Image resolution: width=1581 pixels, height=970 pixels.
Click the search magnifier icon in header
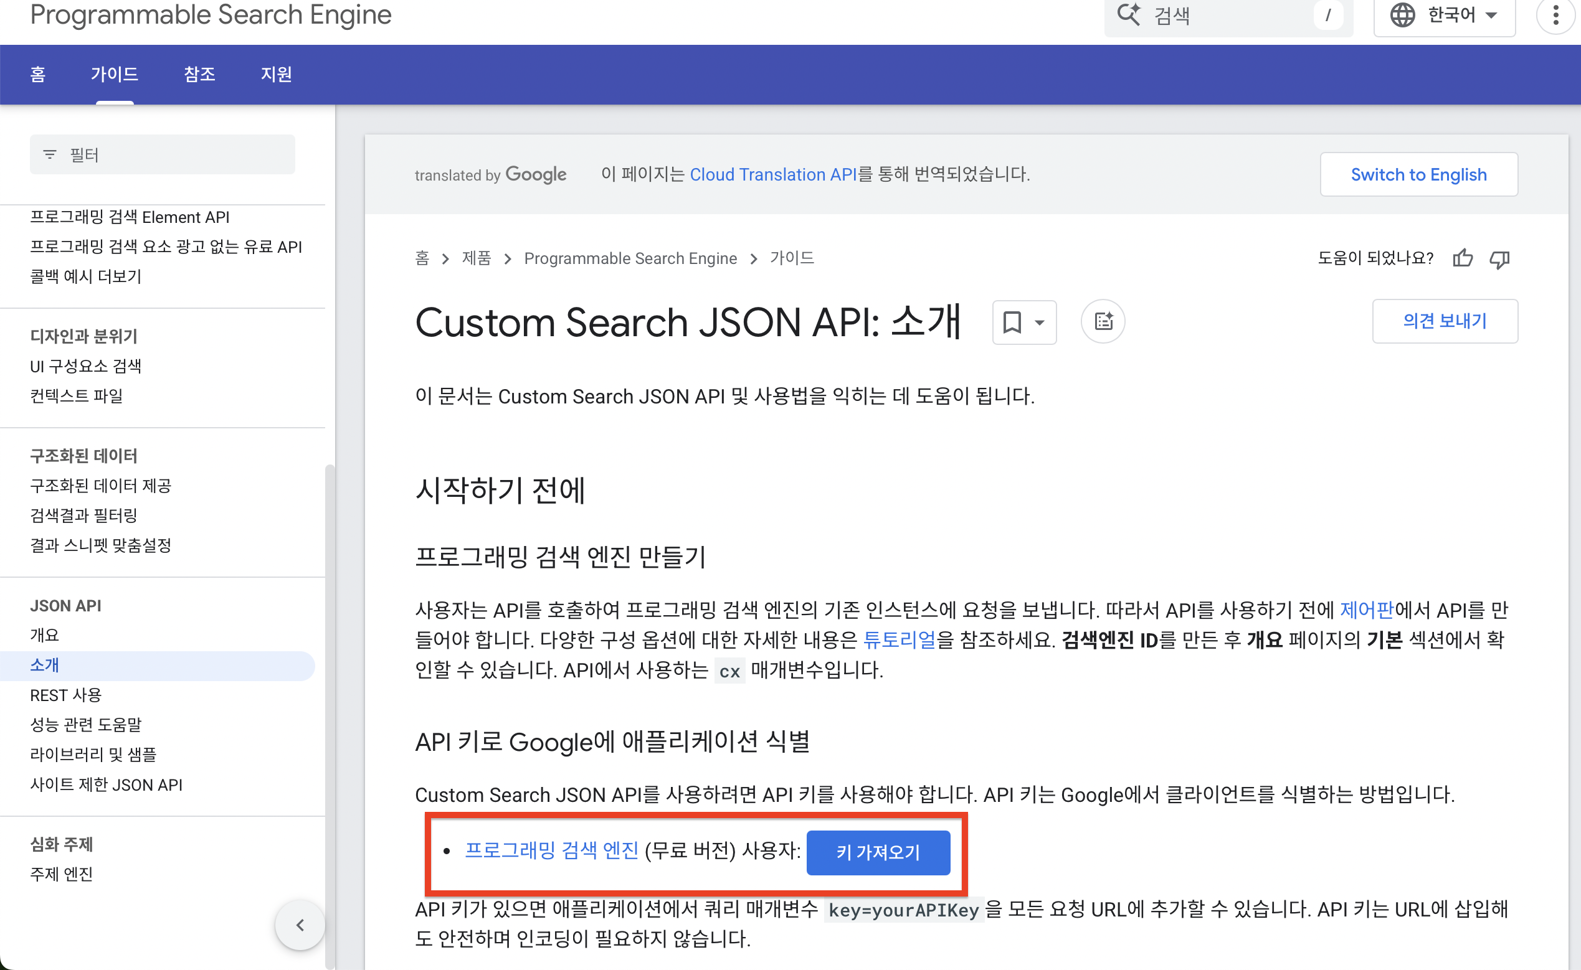click(1128, 15)
